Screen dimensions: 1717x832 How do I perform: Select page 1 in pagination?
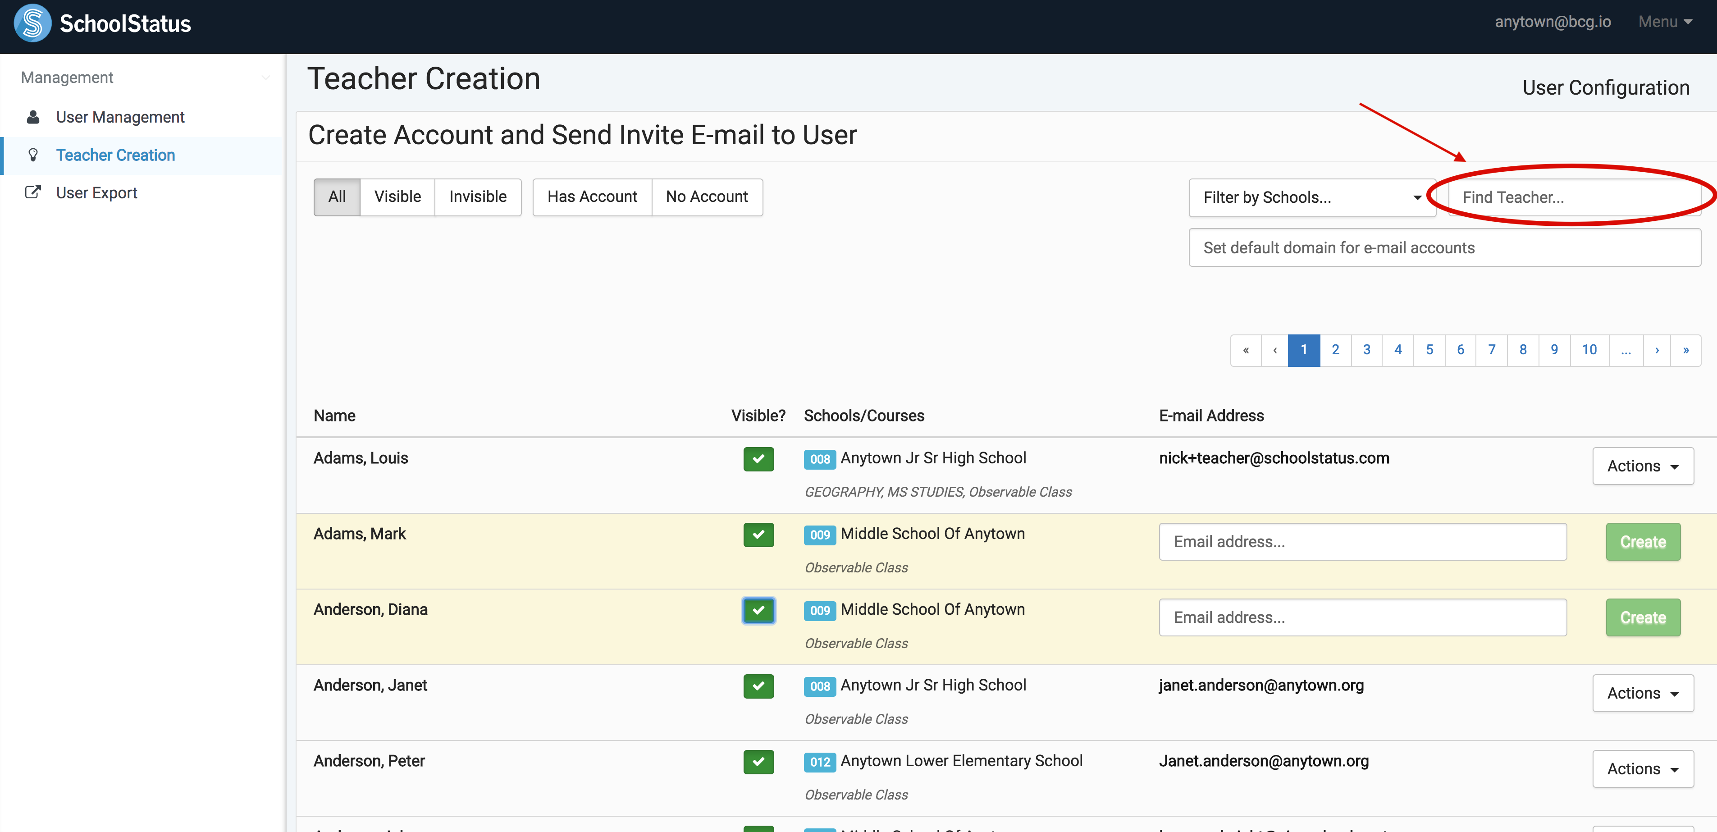(x=1304, y=350)
